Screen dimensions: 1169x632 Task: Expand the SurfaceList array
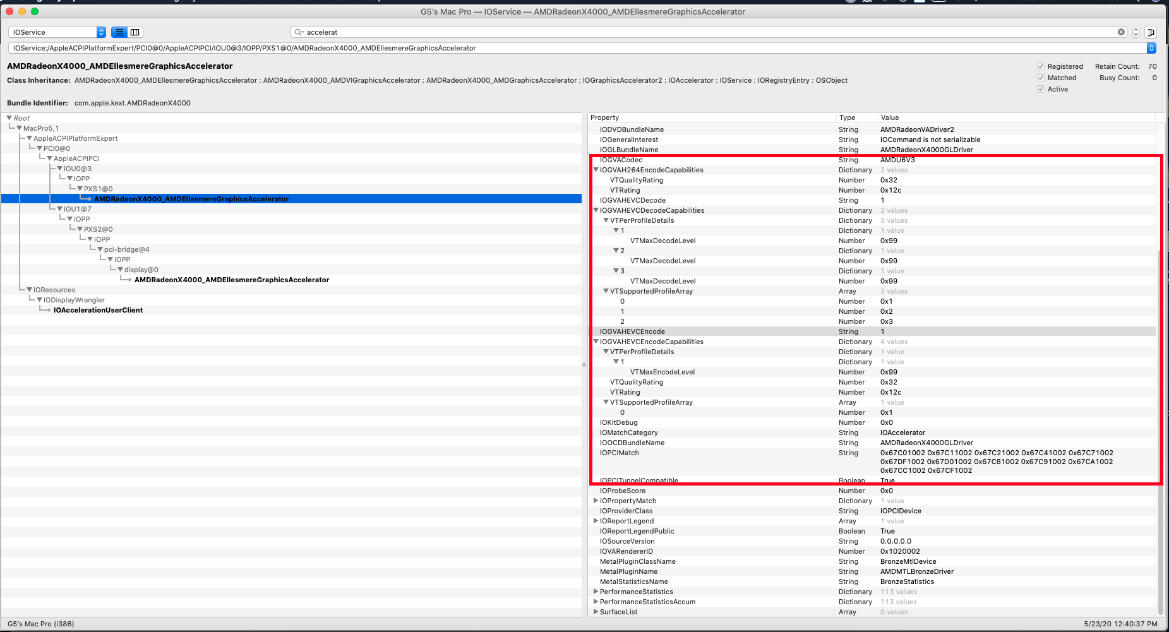click(x=596, y=612)
